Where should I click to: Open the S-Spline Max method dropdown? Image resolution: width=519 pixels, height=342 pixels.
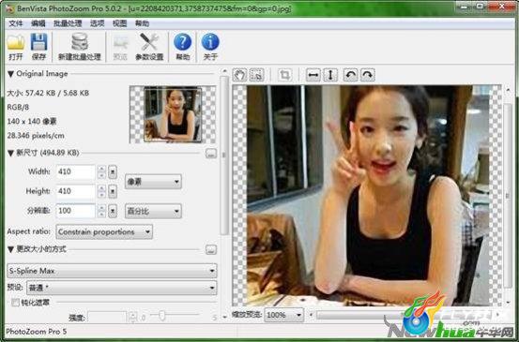112,271
